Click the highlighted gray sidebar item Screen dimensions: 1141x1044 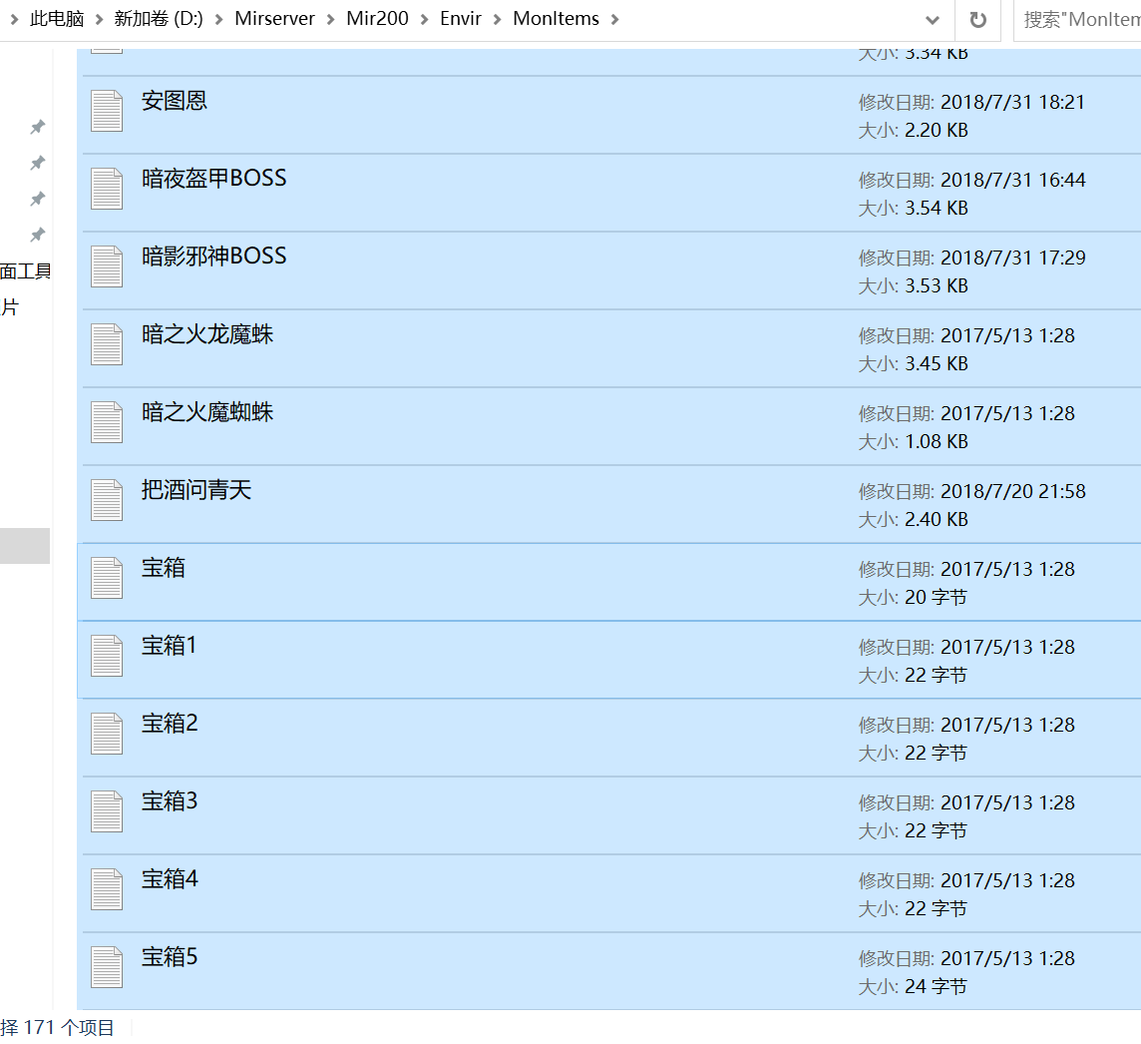25,546
